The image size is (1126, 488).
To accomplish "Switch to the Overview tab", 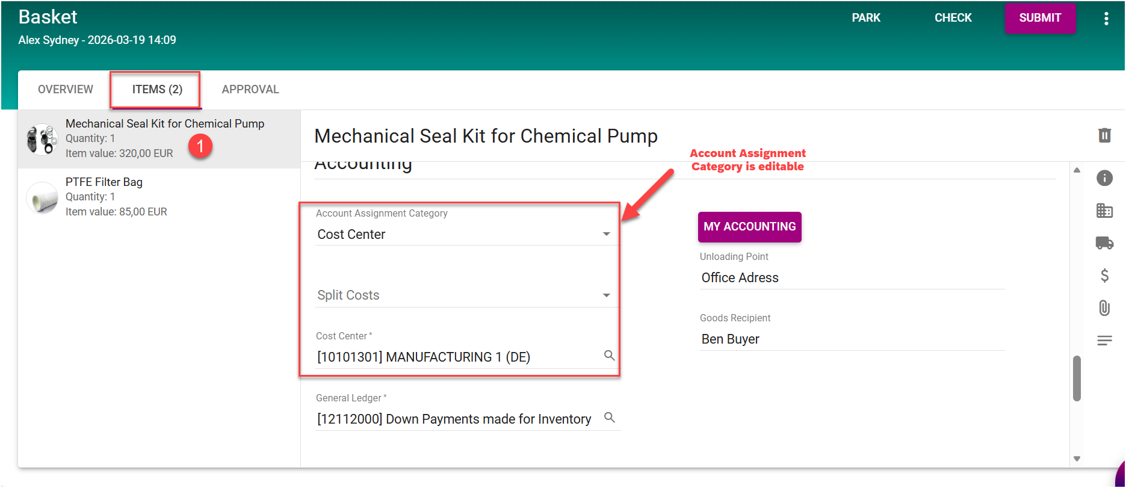I will point(66,90).
